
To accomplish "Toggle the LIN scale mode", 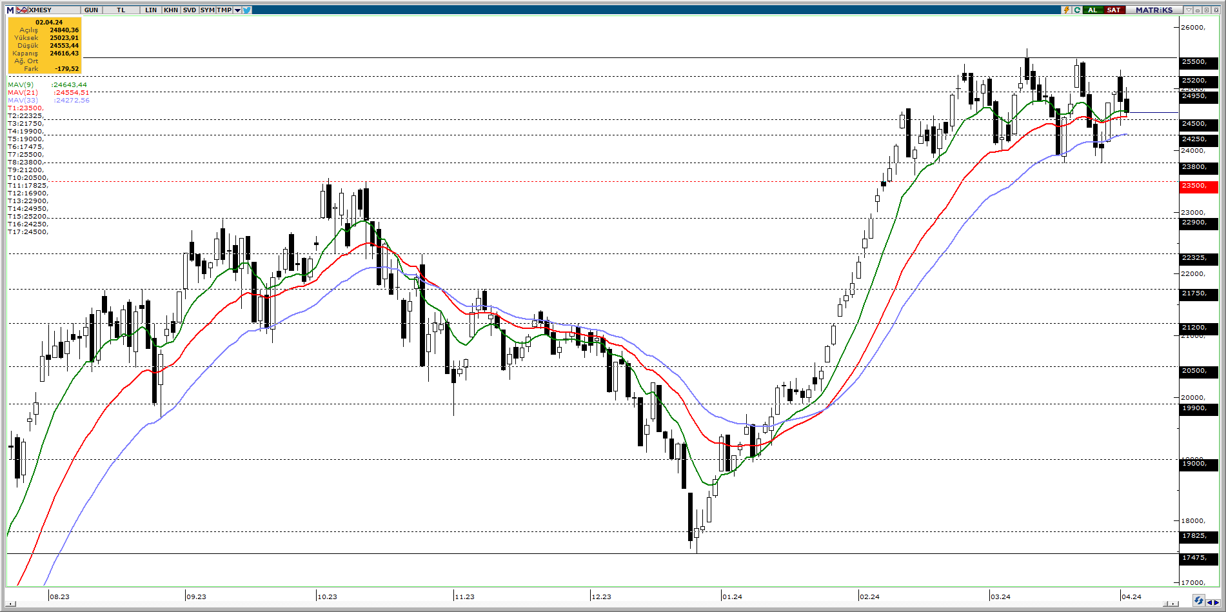I will [x=150, y=10].
